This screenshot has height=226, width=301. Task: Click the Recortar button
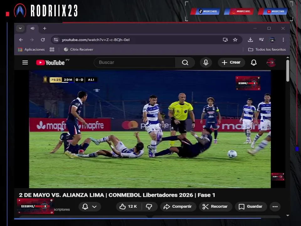click(x=215, y=207)
